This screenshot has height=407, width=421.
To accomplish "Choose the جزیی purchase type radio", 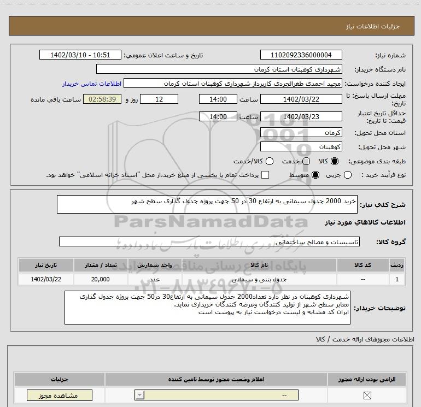I will (348, 175).
